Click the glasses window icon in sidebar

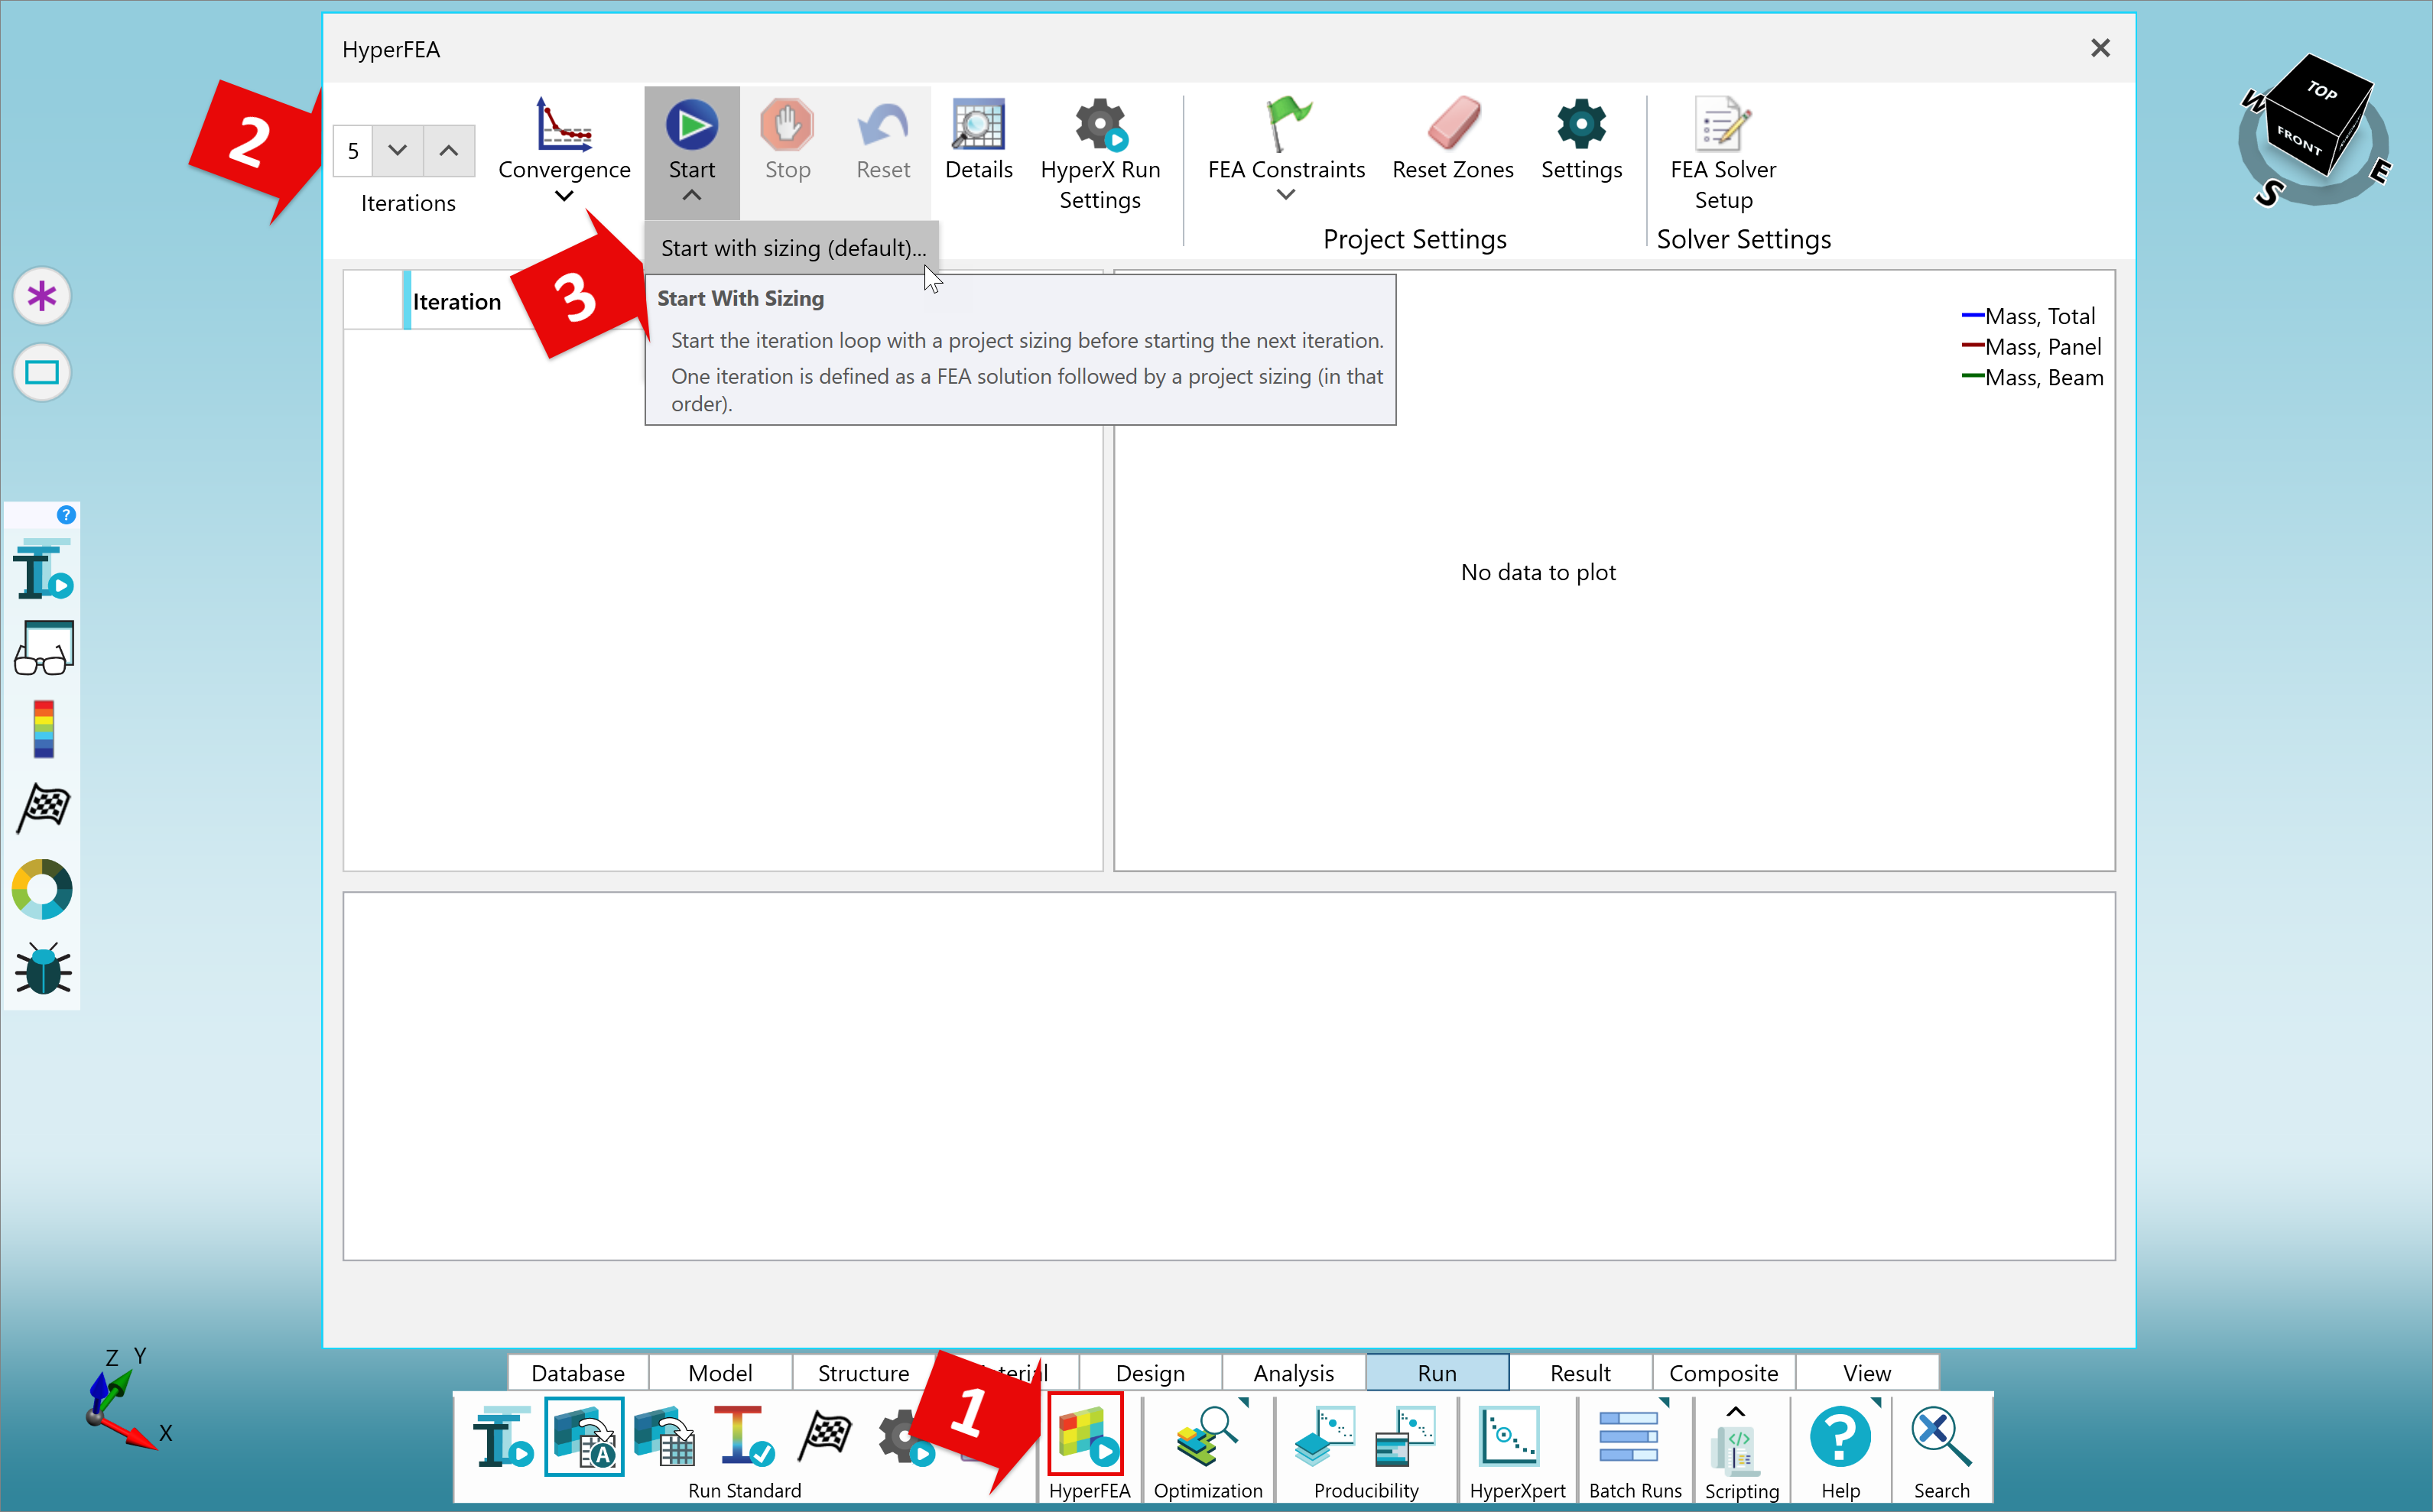coord(44,648)
